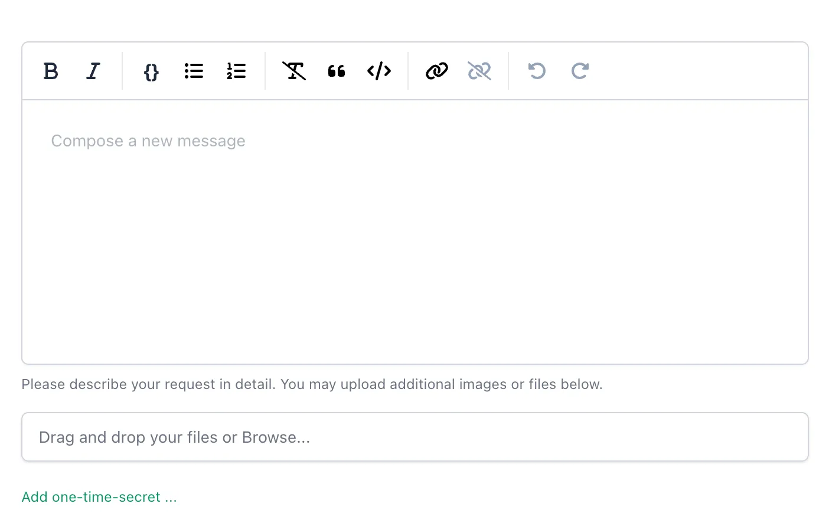Clear text formatting
This screenshot has height=523, width=829.
[294, 71]
